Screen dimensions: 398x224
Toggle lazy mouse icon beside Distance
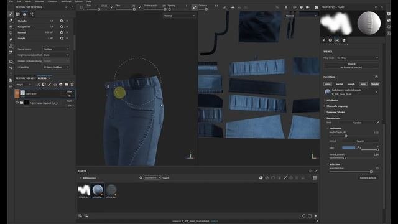click(x=194, y=7)
